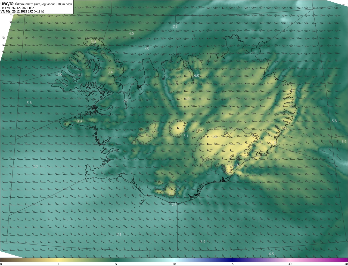This screenshot has height=266, width=348.
Task: Click the 5.9 value label over the sea
Action: (x=203, y=242)
